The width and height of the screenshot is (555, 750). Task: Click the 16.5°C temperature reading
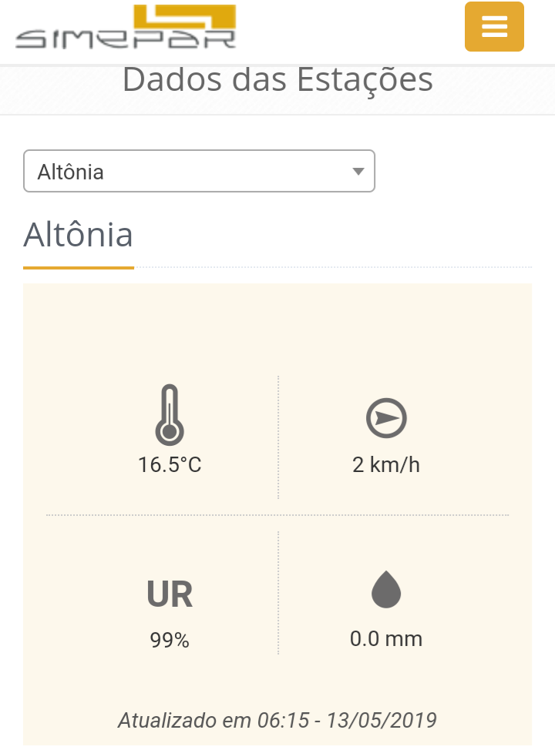(x=170, y=465)
